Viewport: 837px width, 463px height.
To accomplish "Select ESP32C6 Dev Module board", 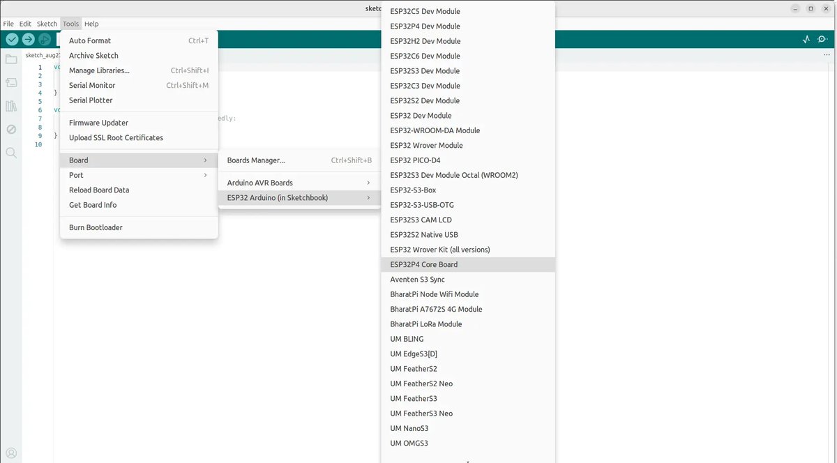I will 468,56.
